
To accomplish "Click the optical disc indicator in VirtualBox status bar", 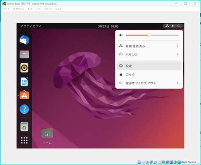I will [x=143, y=162].
